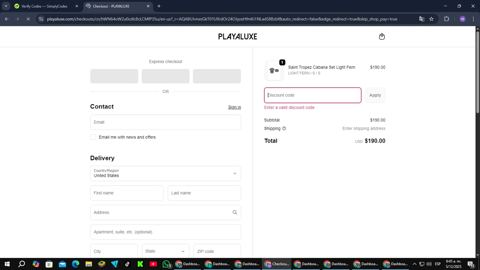This screenshot has height=270, width=480.
Task: Open the Mail app in taskbar
Action: (x=62, y=264)
